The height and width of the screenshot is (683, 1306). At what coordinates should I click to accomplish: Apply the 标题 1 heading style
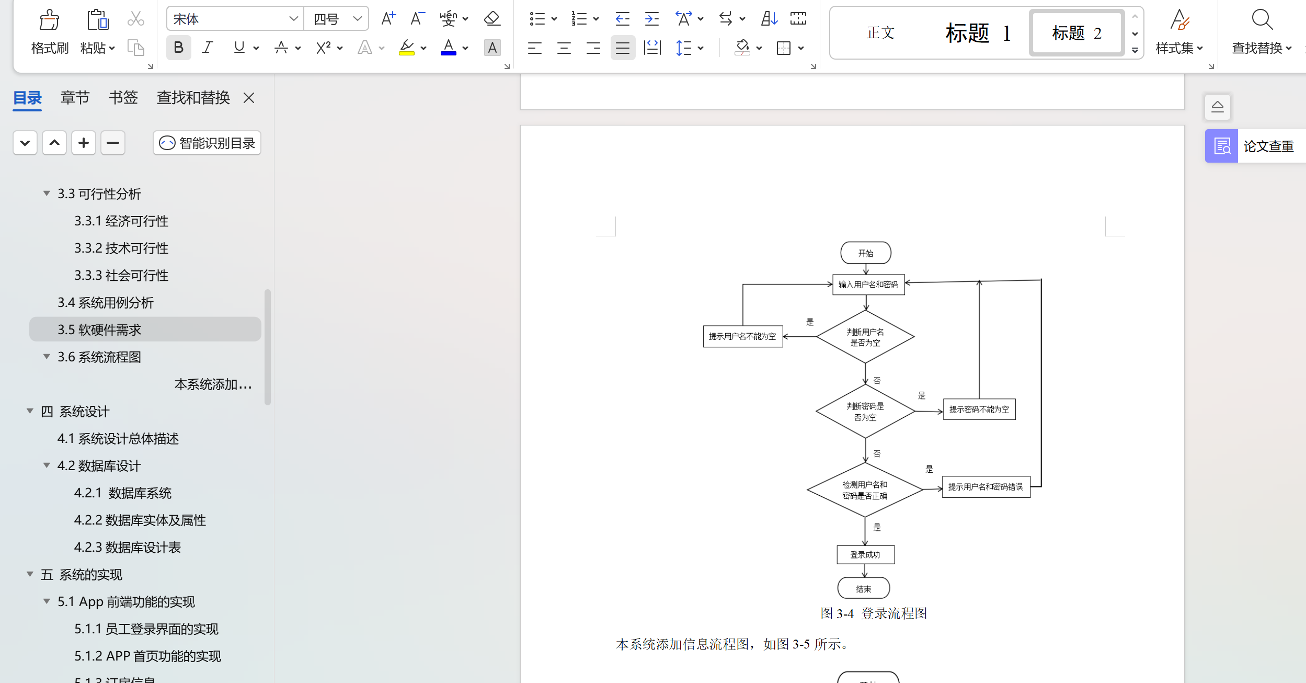pos(978,33)
